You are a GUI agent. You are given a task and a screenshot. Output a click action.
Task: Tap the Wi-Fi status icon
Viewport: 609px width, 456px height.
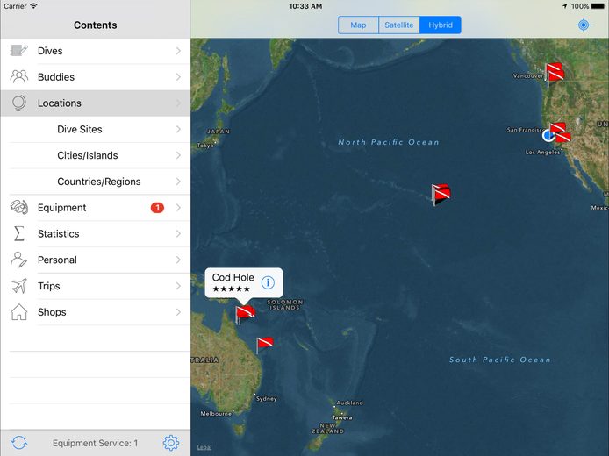tap(34, 6)
